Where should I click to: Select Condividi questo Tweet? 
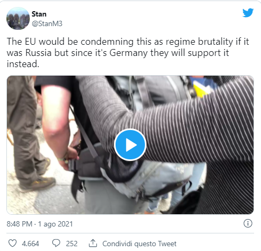(140, 244)
